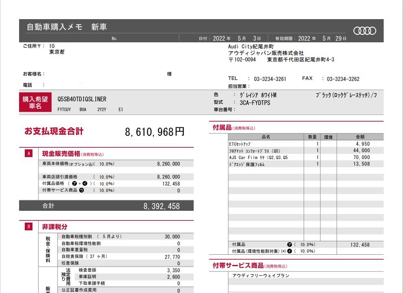Click the 車両店頭引渡価格 amount 8,260,000
The height and width of the screenshot is (293, 404).
169,177
